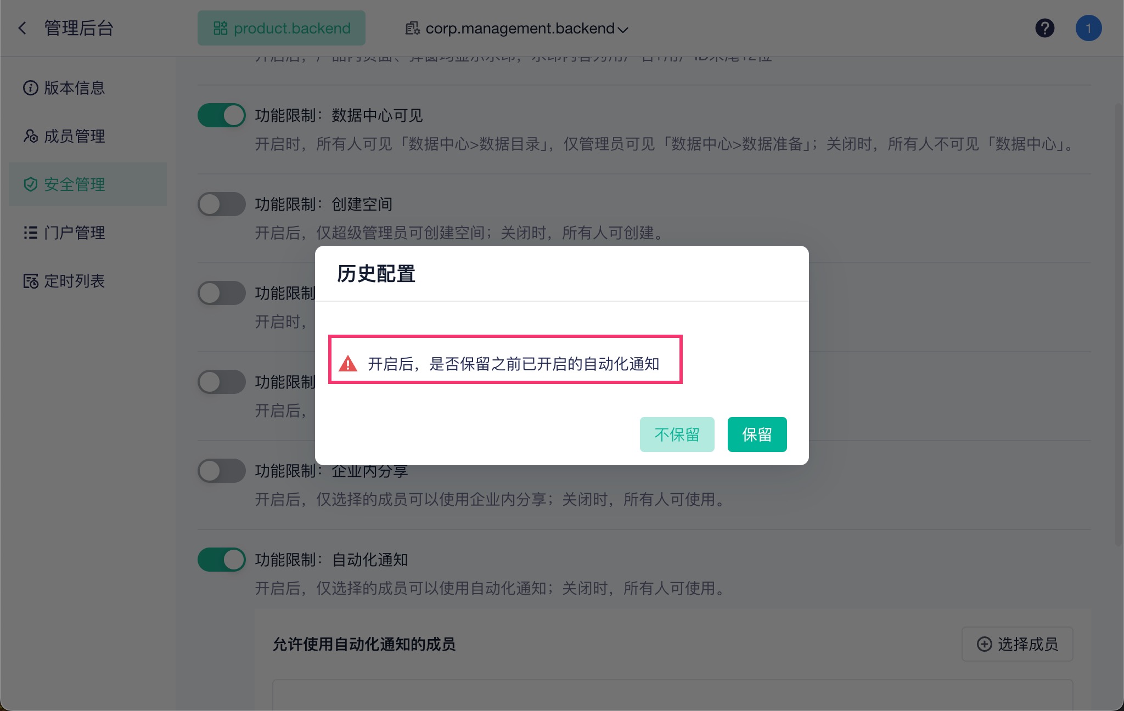Enable the 创建空间 restriction toggle
The height and width of the screenshot is (711, 1124).
(222, 204)
